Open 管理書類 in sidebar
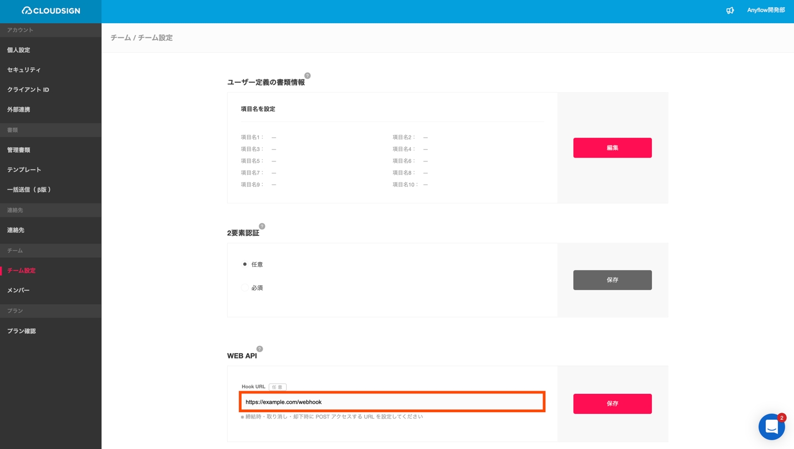 19,150
